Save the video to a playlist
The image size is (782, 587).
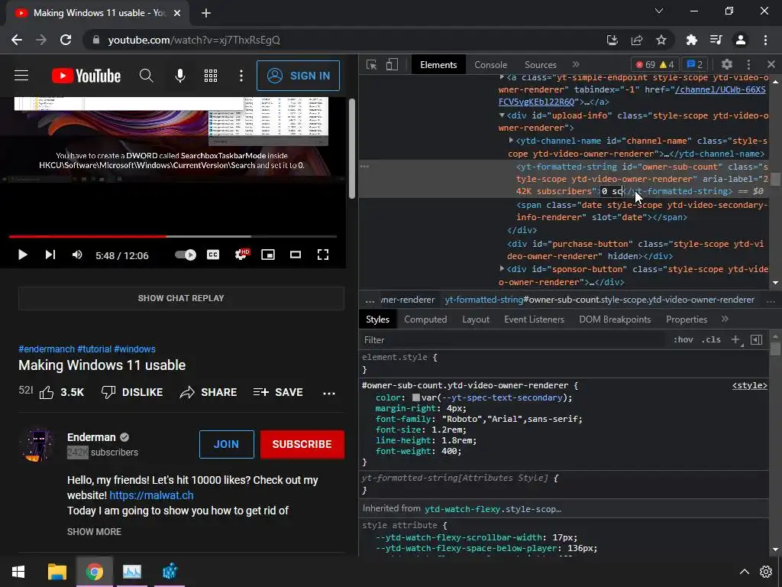(278, 392)
